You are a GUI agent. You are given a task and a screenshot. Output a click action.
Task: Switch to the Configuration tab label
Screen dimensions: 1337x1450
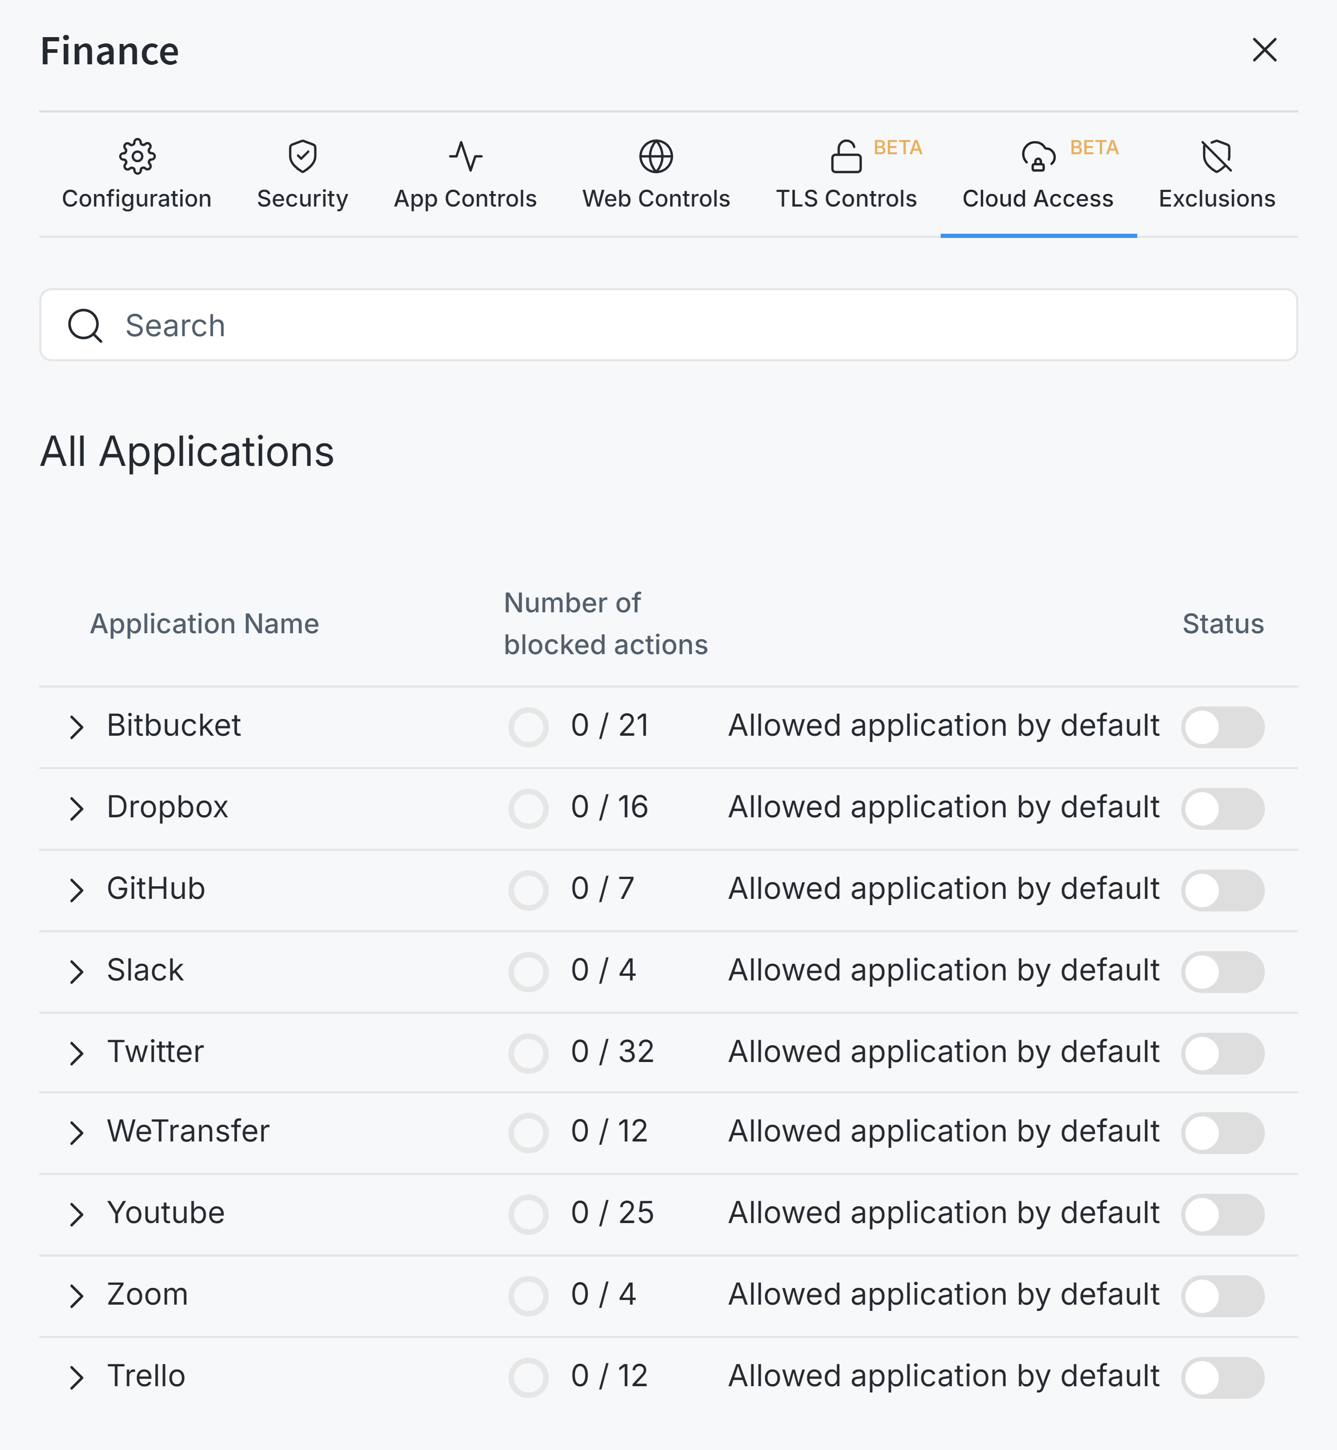tap(137, 198)
